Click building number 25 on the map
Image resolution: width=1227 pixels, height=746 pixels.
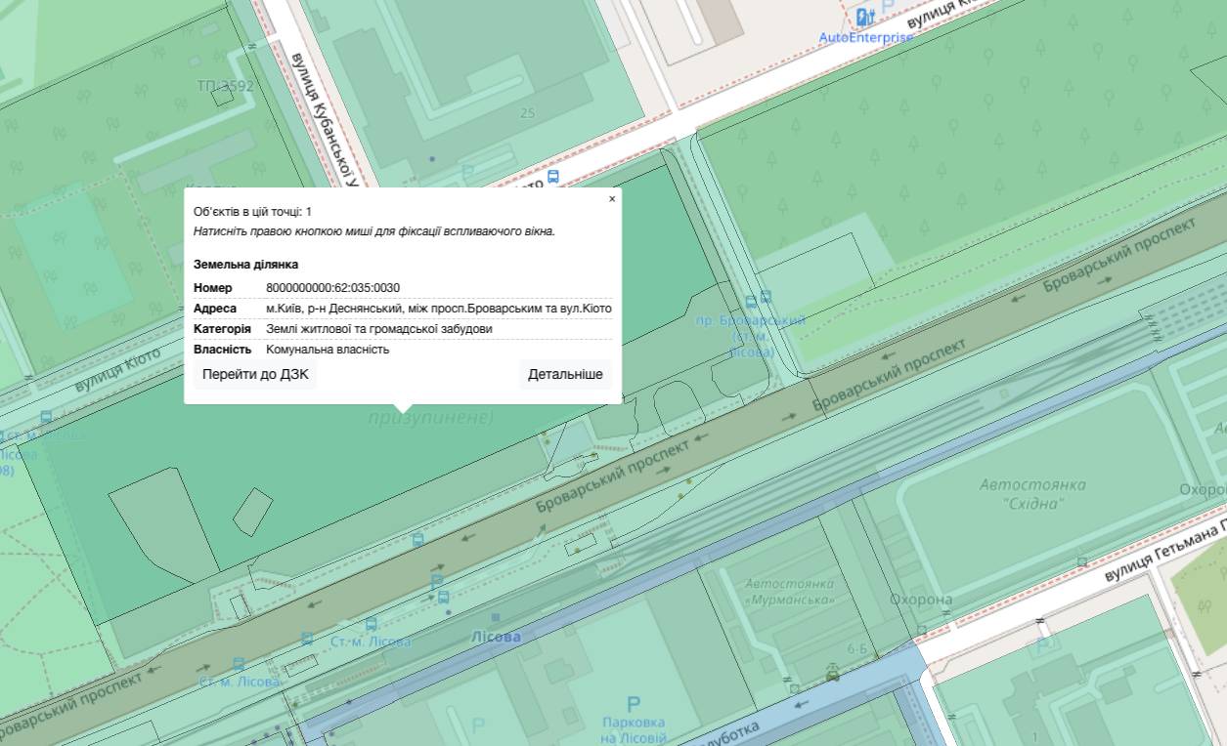(527, 113)
